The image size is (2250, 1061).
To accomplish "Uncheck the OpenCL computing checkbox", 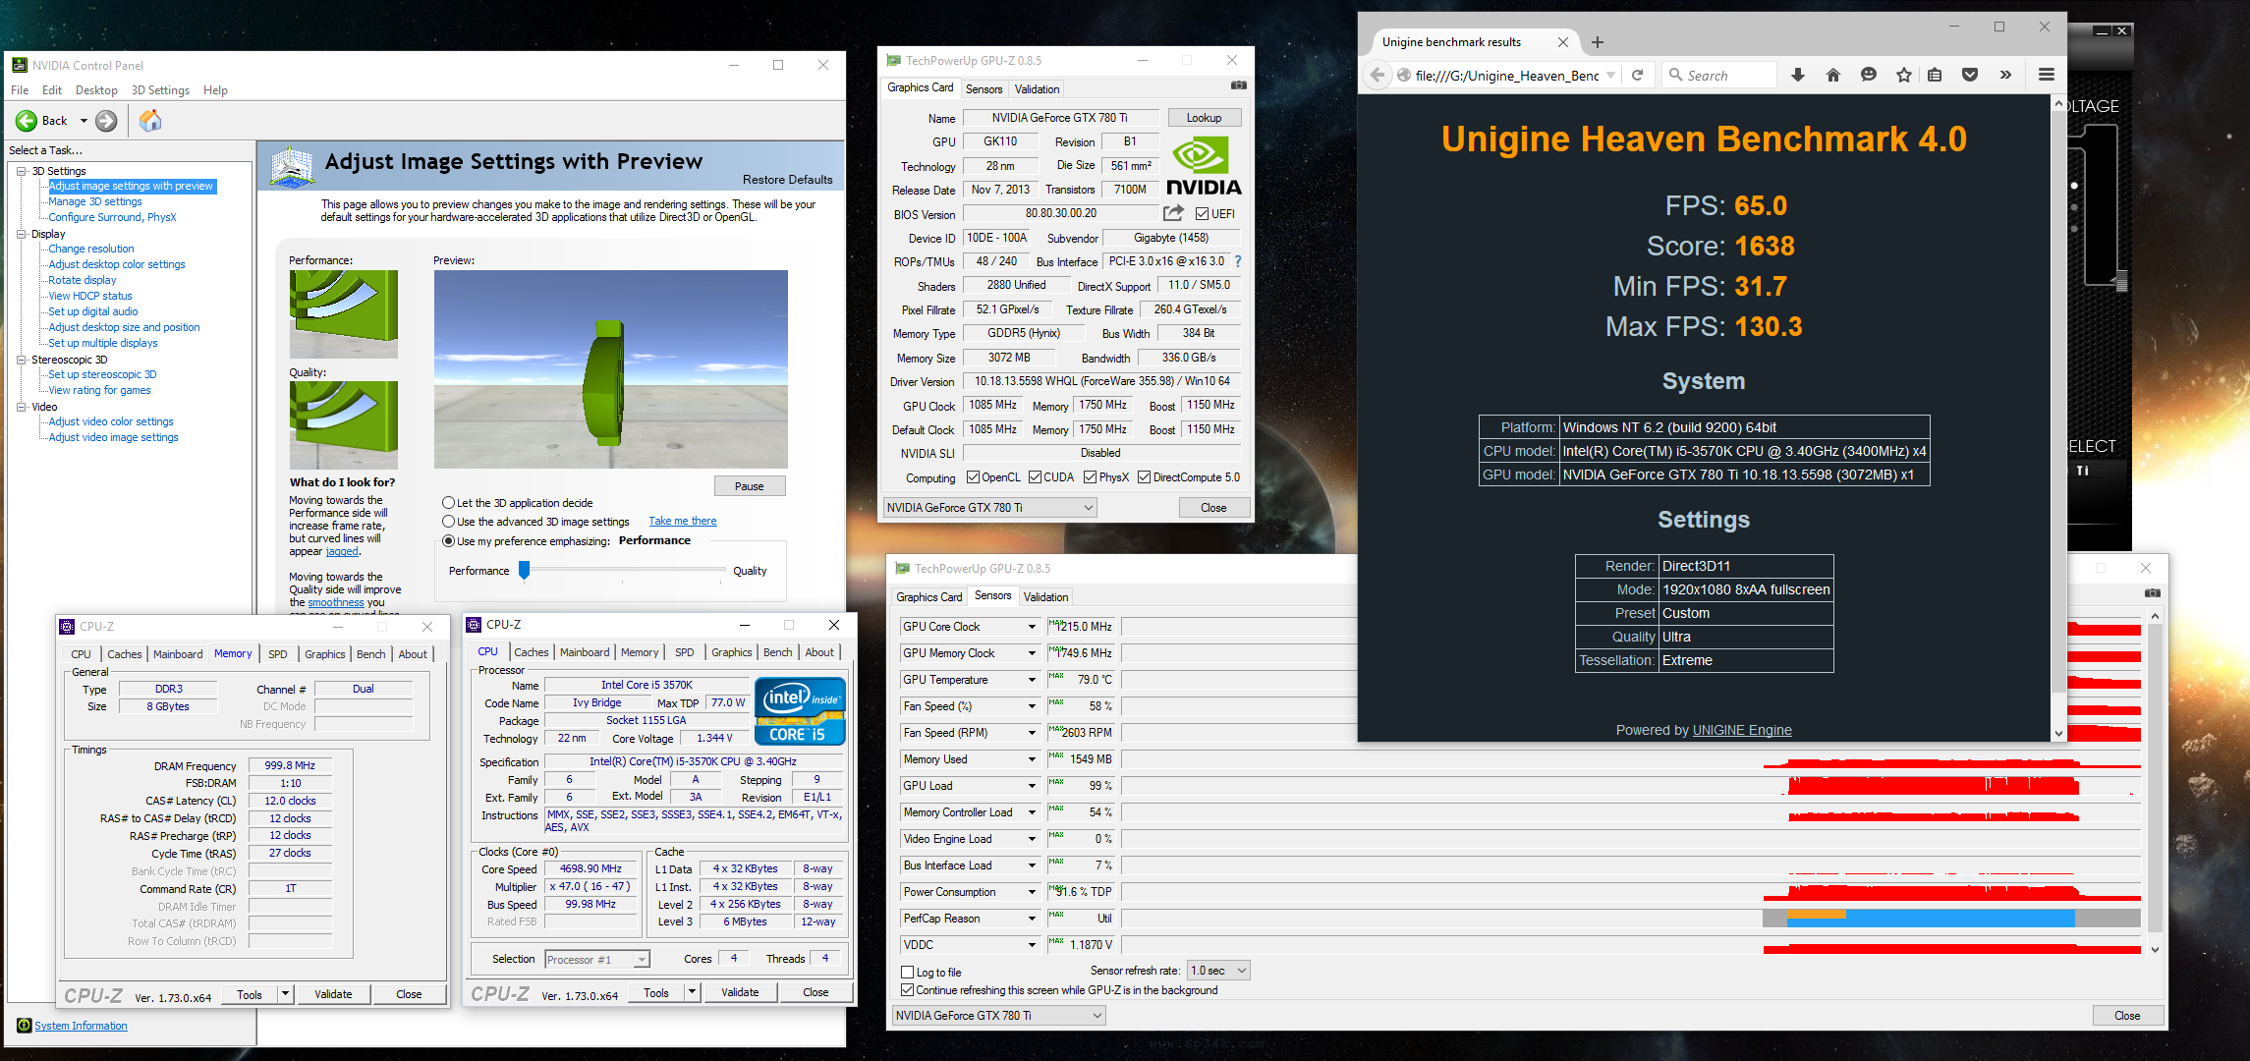I will click(973, 477).
